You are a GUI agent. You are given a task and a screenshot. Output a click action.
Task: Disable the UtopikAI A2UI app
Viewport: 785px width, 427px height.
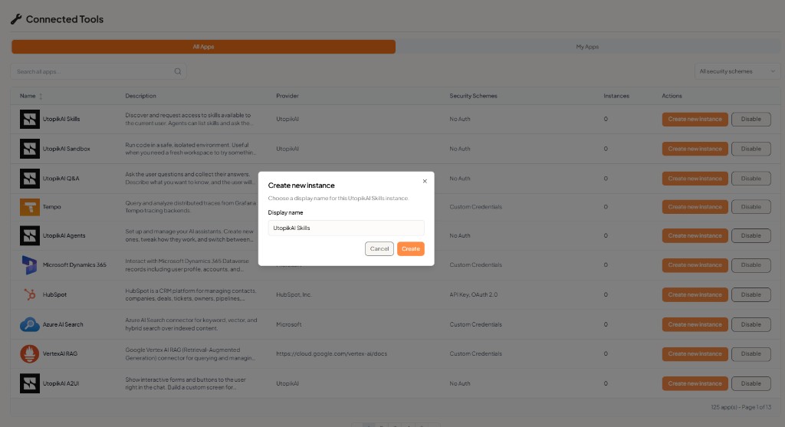tap(751, 383)
